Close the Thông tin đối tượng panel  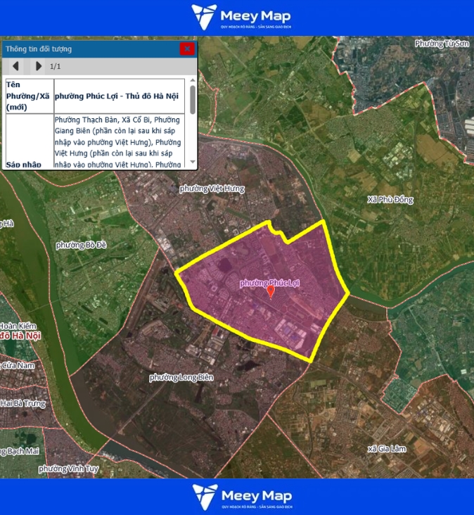click(x=186, y=49)
